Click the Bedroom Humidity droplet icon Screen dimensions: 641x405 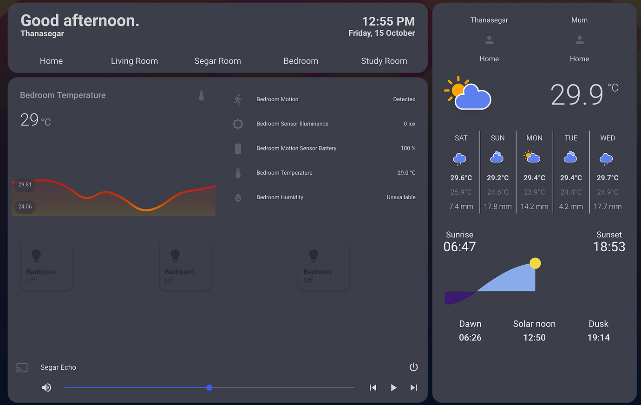[x=238, y=197]
